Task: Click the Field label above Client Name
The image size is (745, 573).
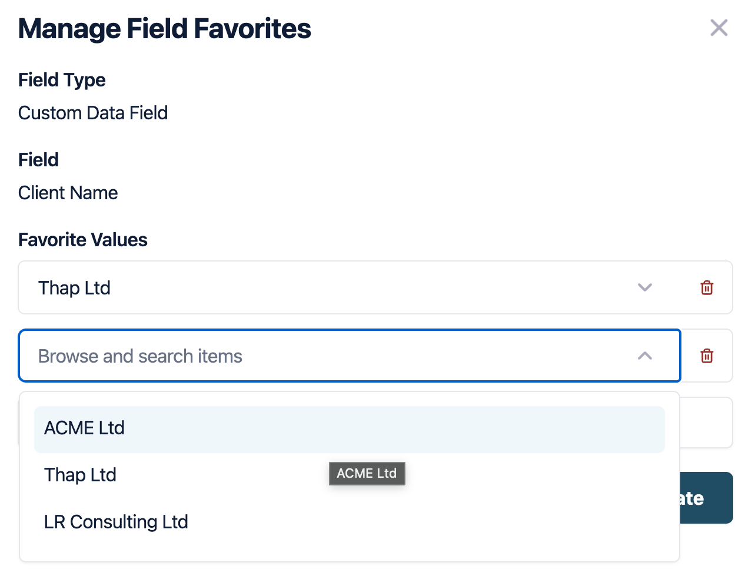Action: point(38,160)
